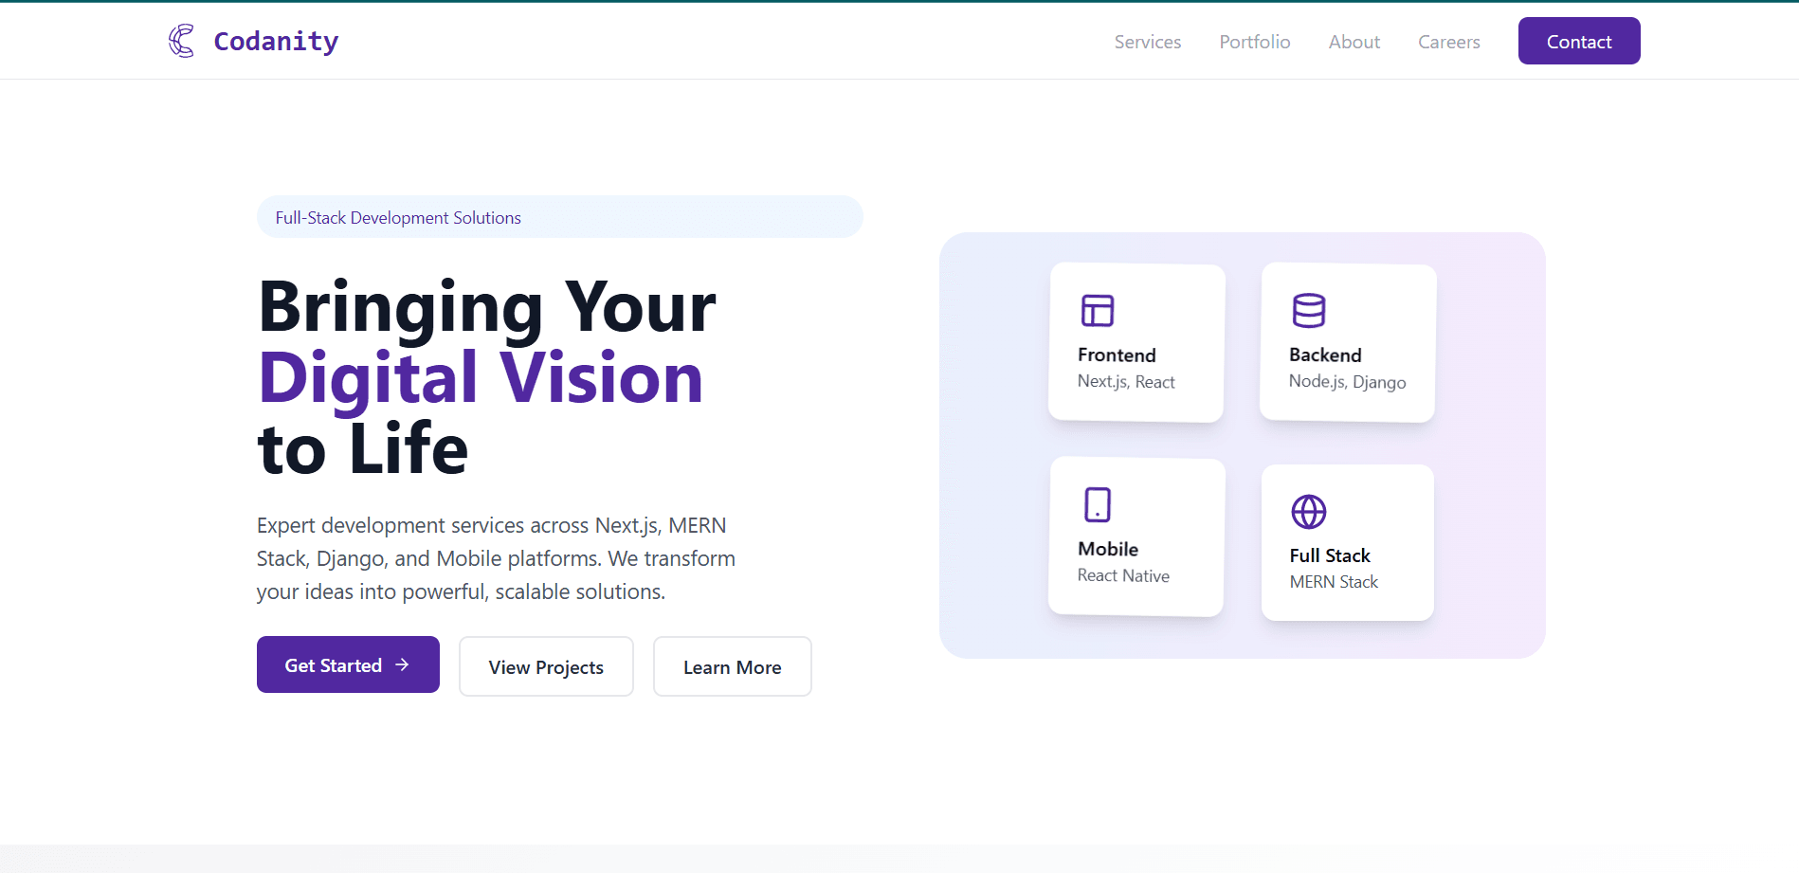Open the Services navigation link

coord(1147,42)
